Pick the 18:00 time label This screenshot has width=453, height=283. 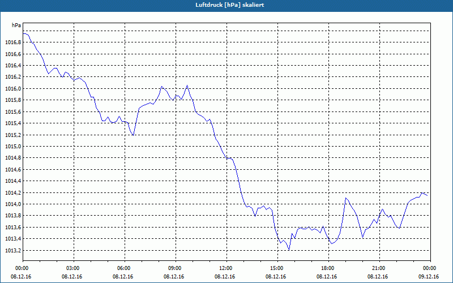(x=327, y=268)
